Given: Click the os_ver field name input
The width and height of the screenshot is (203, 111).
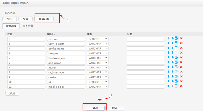Looking at the screenshot, I should [x=66, y=68].
